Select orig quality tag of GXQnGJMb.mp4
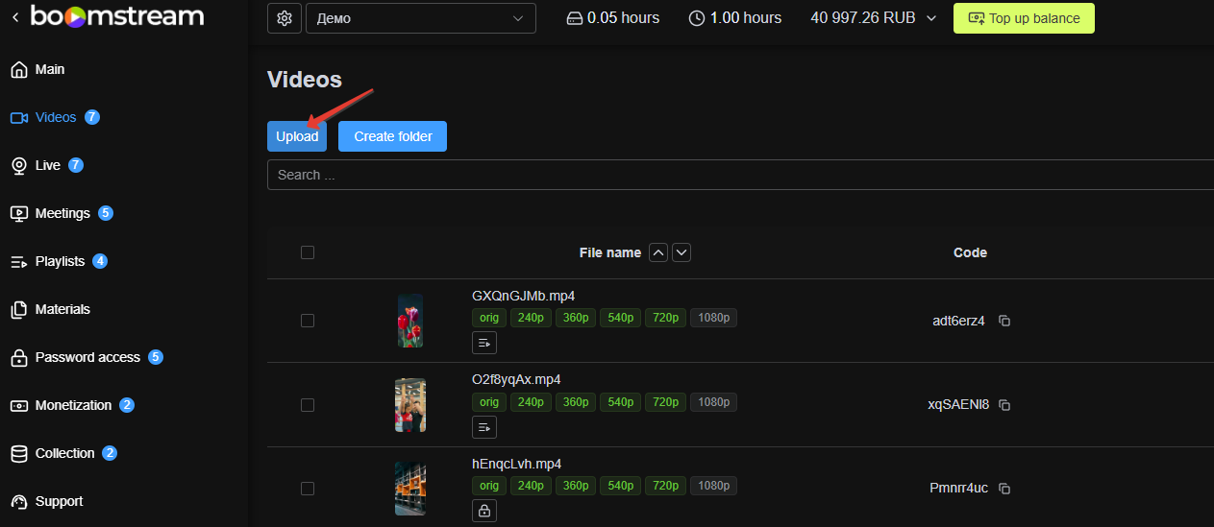 point(489,318)
